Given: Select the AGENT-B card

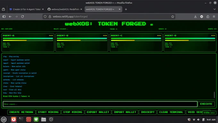Looking at the screenshot, I should coord(82,42).
